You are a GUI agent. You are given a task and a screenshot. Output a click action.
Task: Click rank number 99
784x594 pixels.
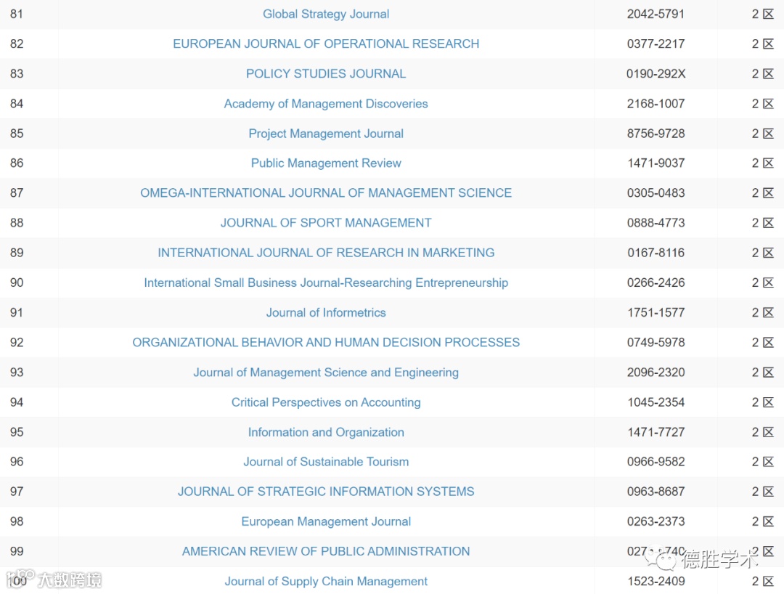click(x=17, y=551)
